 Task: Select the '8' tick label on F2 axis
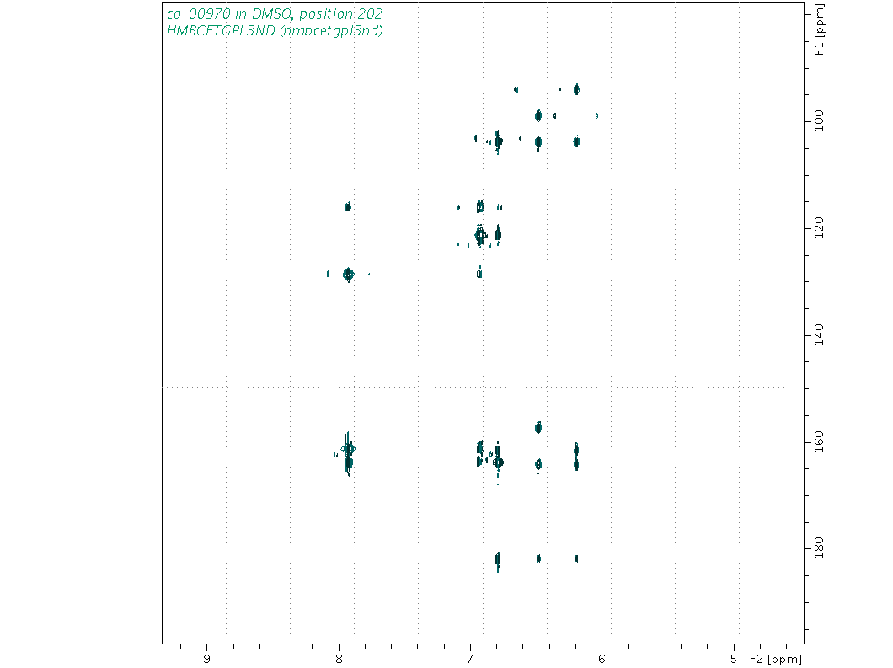339,659
